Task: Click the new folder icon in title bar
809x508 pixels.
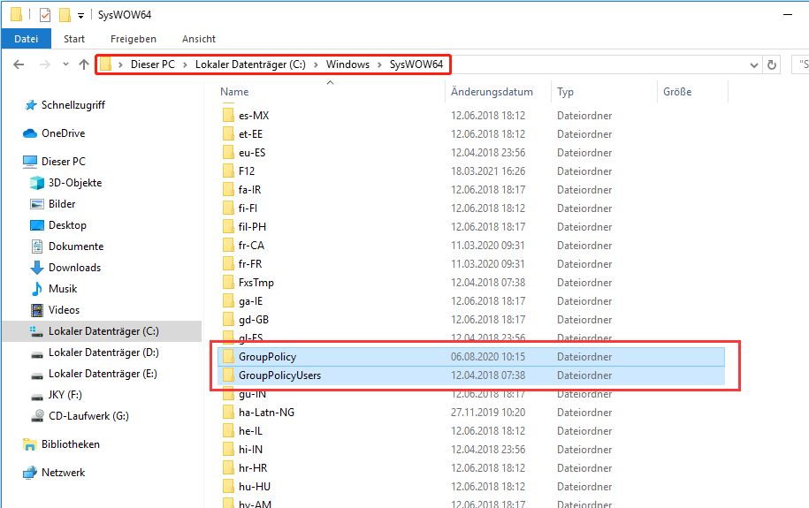Action: click(65, 15)
